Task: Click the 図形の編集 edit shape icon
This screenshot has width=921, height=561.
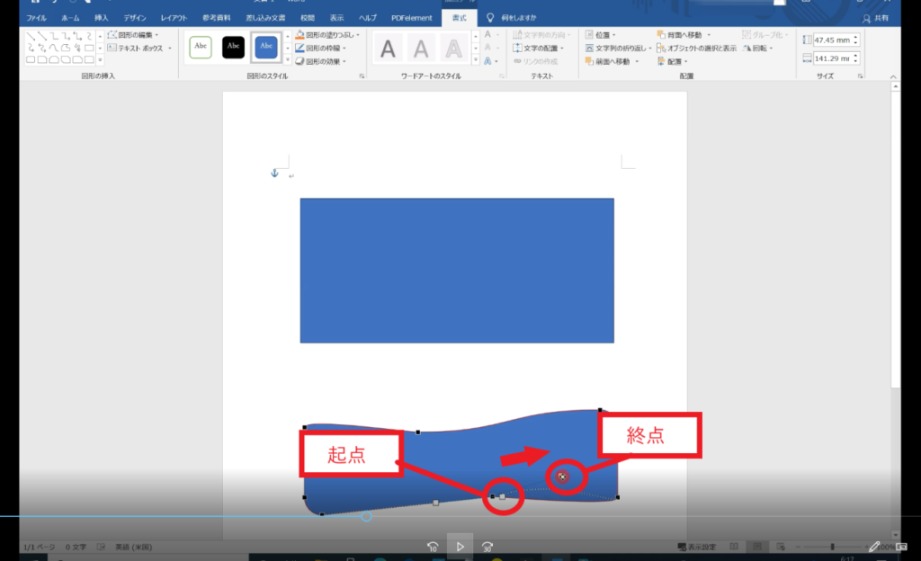Action: point(112,35)
